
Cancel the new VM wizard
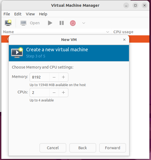pyautogui.click(x=53, y=148)
